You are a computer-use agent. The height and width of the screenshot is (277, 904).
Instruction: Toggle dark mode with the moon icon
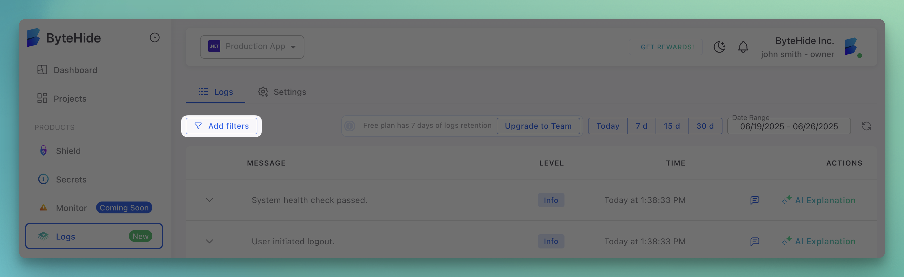tap(720, 47)
